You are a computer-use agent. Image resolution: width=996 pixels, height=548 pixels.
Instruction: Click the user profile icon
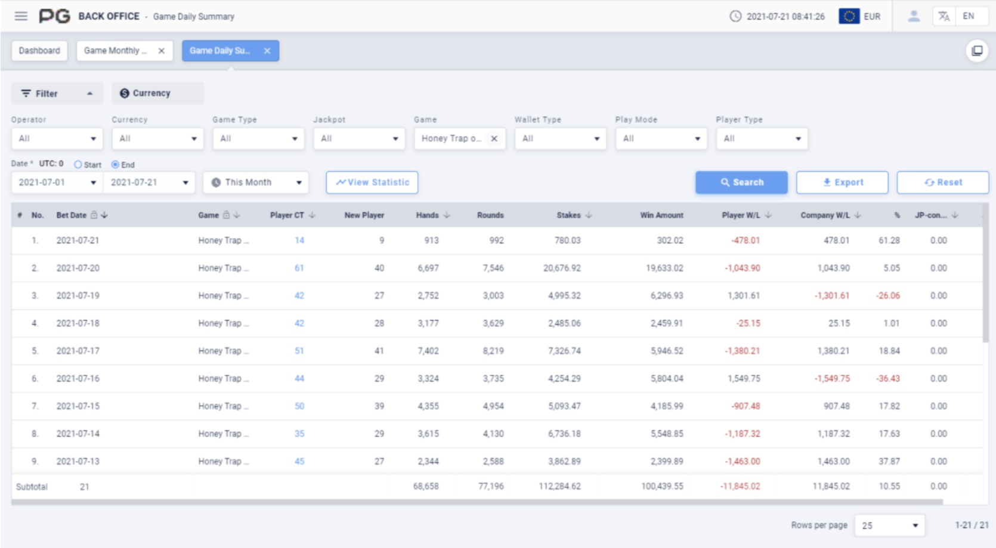click(913, 16)
